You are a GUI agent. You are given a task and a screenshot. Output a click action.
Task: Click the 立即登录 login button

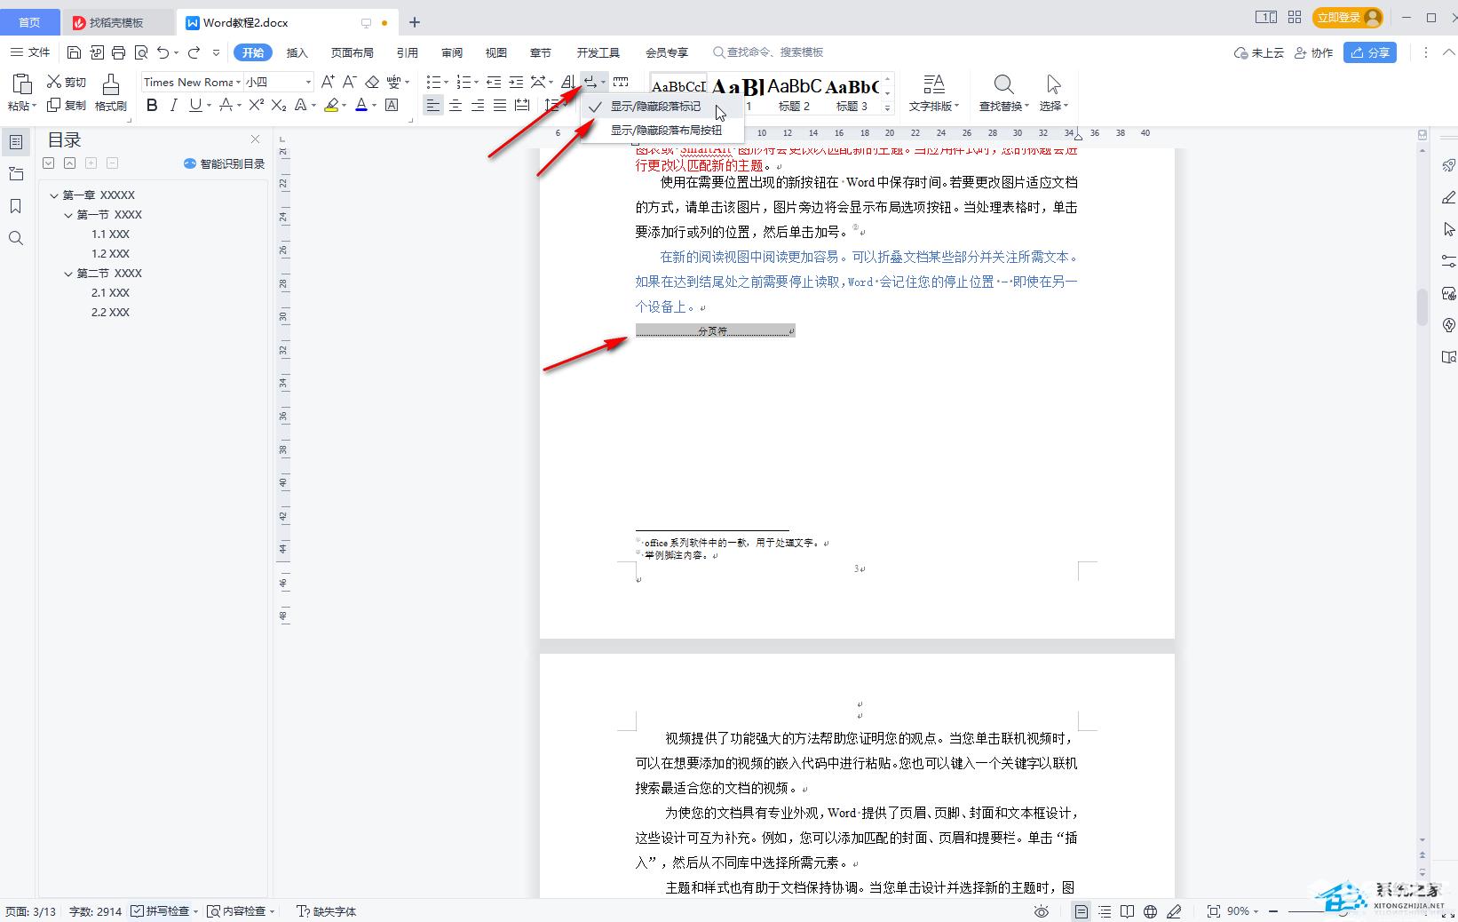(x=1348, y=17)
